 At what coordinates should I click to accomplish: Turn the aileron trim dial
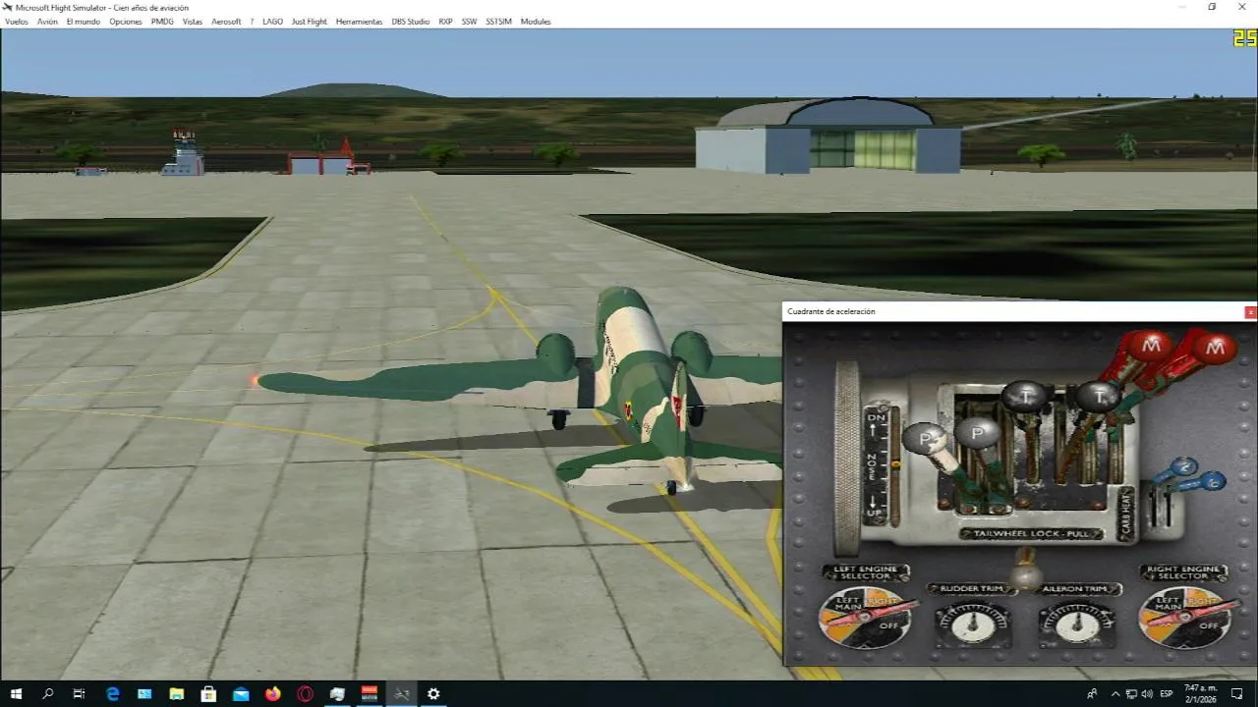[1077, 624]
